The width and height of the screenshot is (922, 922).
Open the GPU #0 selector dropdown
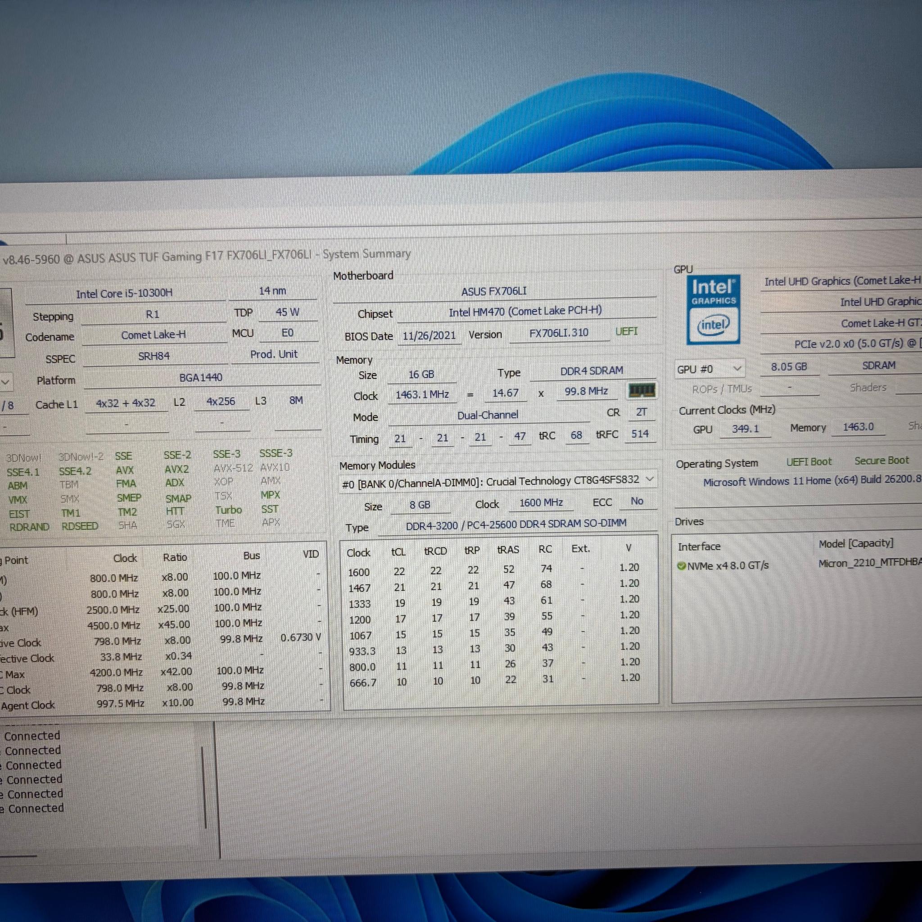pos(710,369)
